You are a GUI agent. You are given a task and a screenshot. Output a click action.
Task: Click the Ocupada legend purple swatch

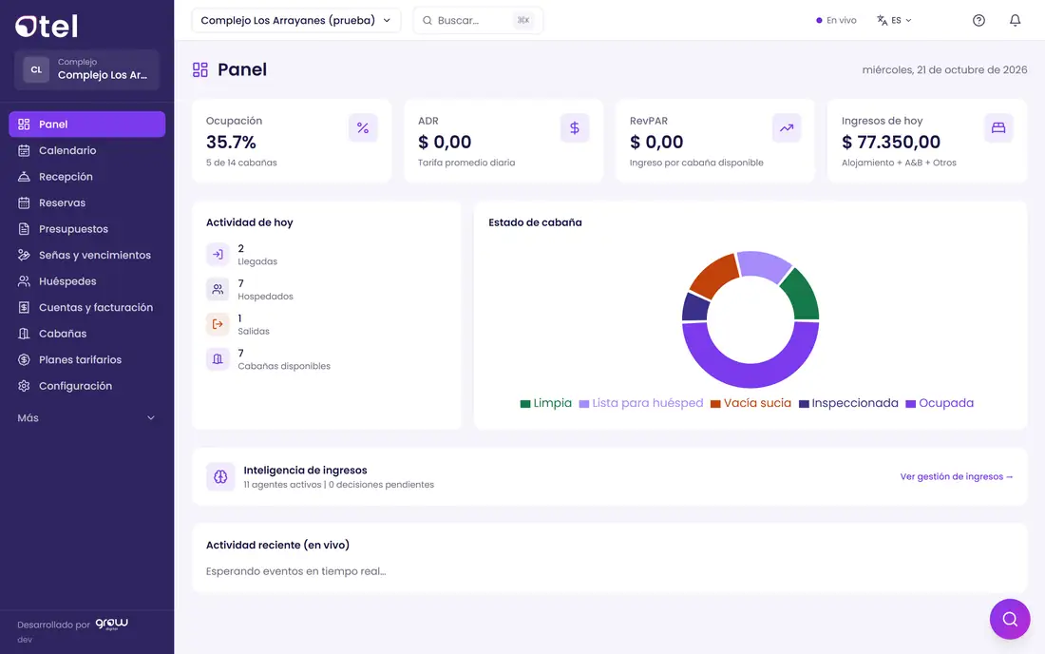(910, 404)
